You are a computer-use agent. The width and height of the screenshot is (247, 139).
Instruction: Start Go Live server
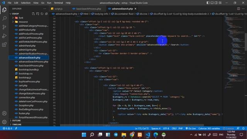pyautogui.click(x=190, y=129)
